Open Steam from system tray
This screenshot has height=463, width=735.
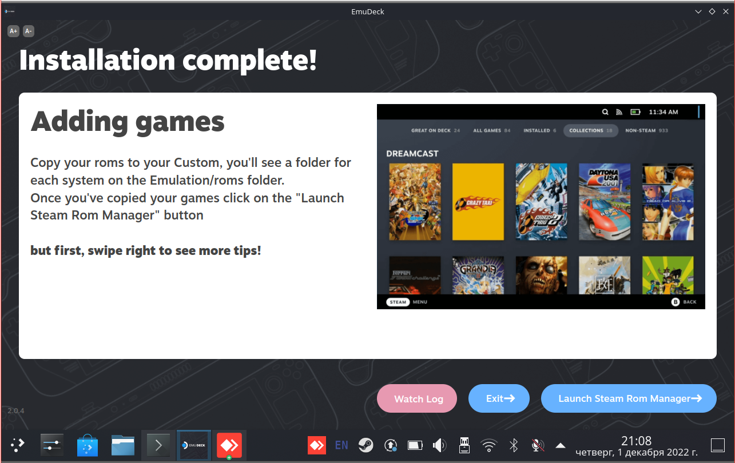pyautogui.click(x=366, y=445)
